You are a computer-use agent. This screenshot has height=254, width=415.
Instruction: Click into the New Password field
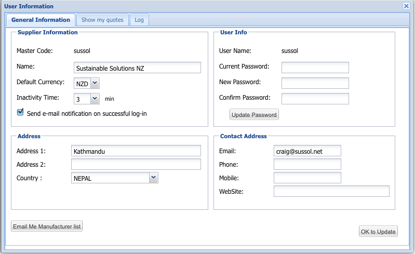[315, 83]
